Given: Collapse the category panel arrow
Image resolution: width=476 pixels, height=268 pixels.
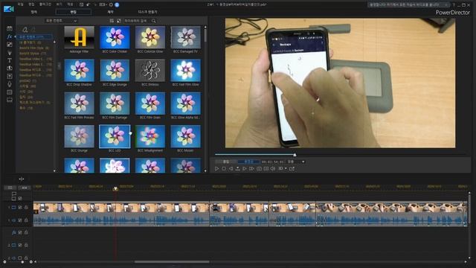Looking at the screenshot, I should pyautogui.click(x=59, y=66).
